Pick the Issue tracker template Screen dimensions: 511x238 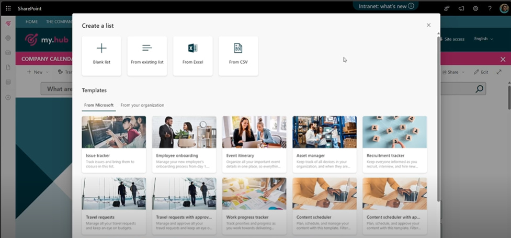click(x=114, y=144)
